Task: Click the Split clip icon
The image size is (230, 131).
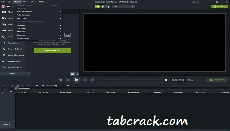Action: [28, 86]
